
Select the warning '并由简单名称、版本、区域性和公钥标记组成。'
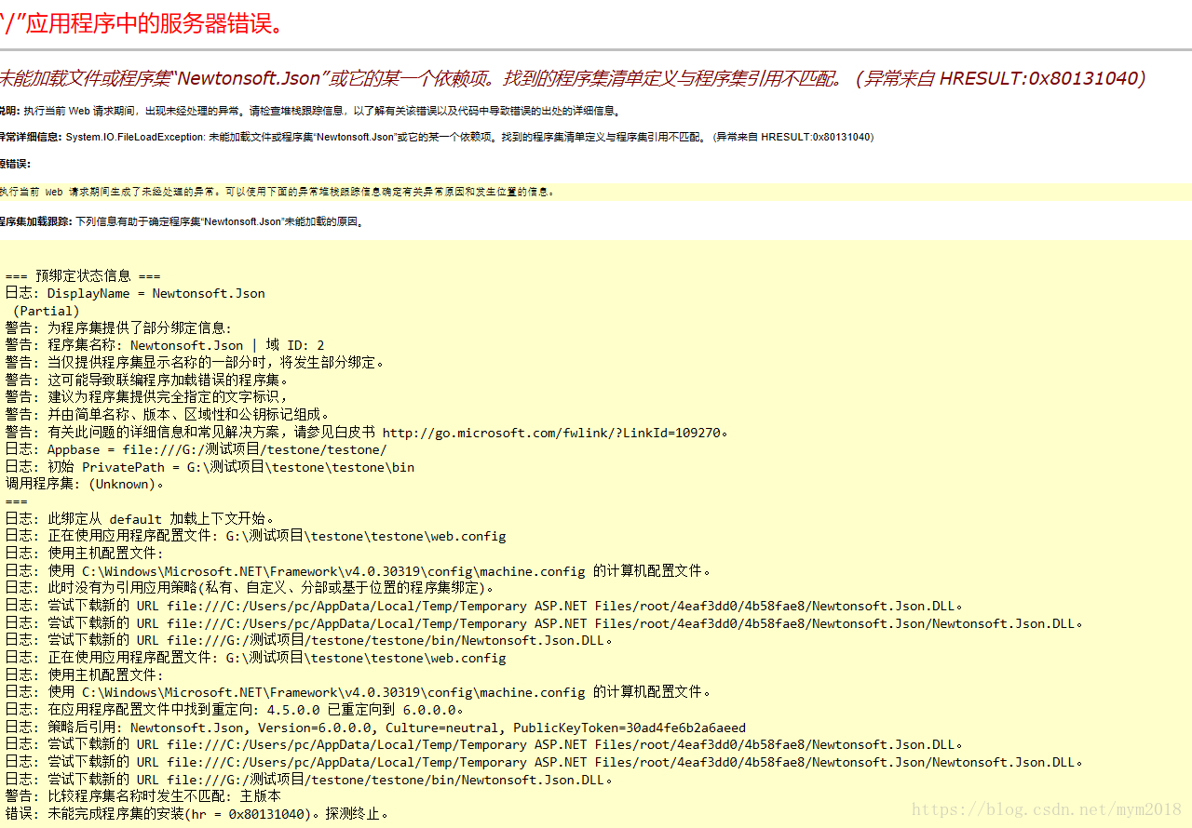pos(169,414)
